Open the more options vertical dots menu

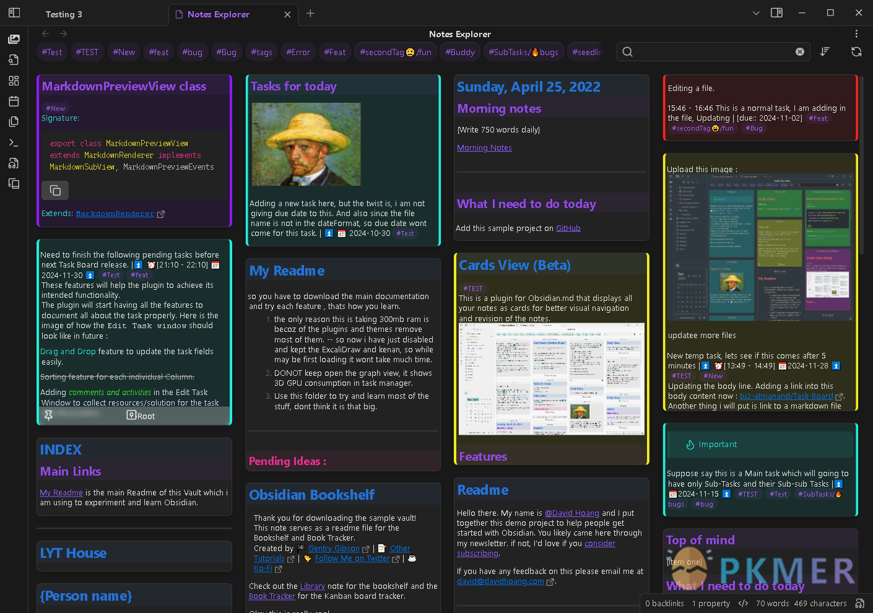pyautogui.click(x=856, y=34)
